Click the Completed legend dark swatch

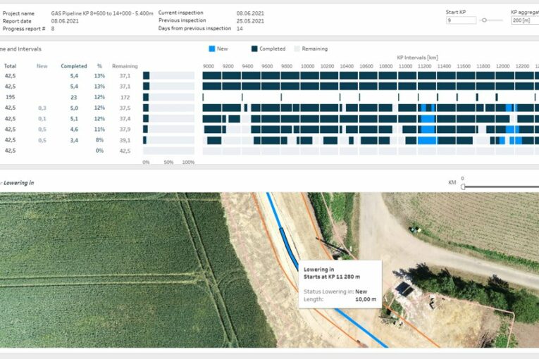254,49
